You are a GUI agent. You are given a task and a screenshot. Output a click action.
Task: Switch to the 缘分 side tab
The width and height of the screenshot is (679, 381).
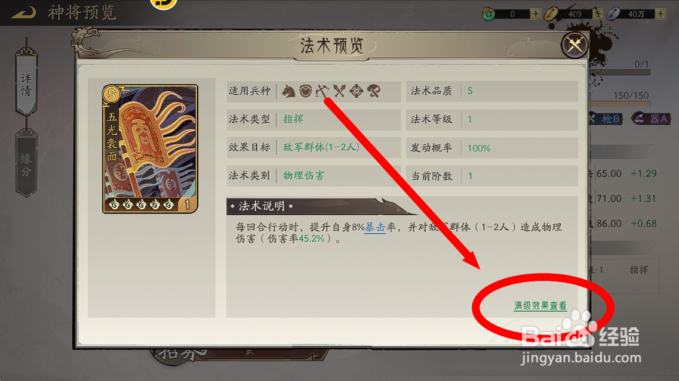pos(26,165)
